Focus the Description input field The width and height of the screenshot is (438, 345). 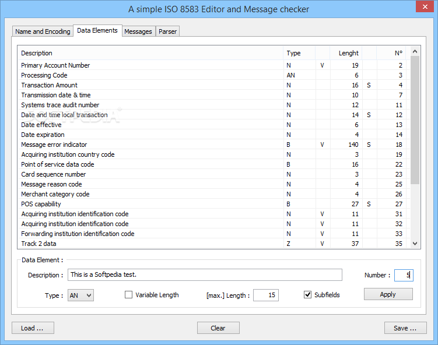tap(205, 274)
